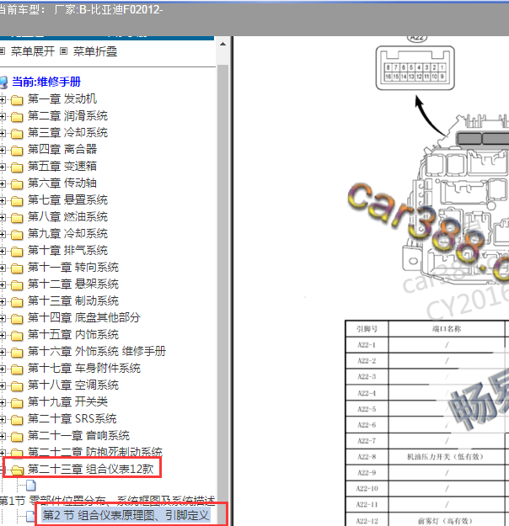The width and height of the screenshot is (509, 526).
Task: Open chapter 第四章 离合器
Action: [x=62, y=149]
